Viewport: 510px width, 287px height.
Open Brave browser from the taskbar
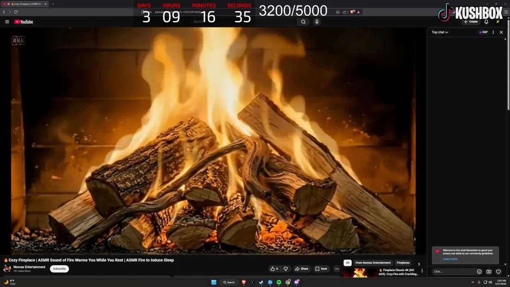[244, 282]
